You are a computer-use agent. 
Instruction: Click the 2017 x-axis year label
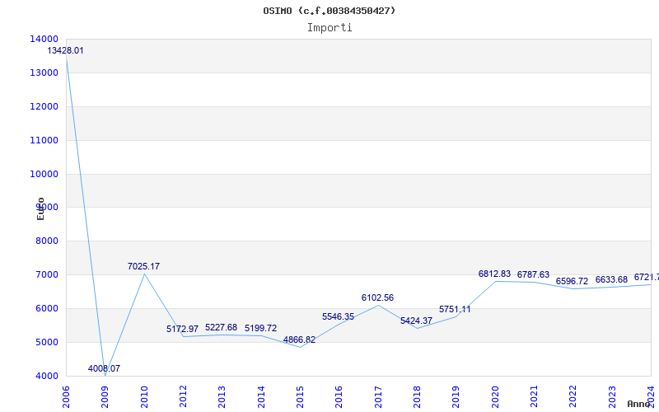(x=378, y=396)
